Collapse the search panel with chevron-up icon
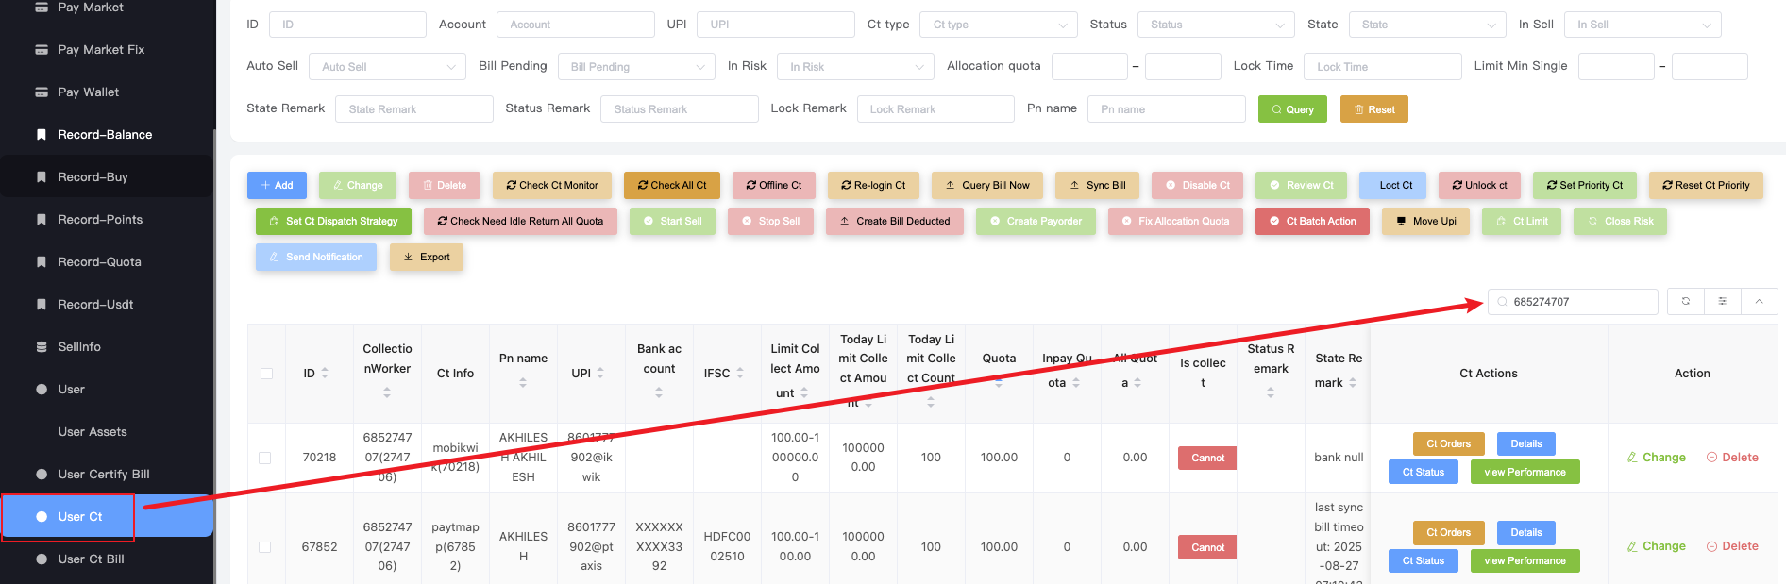The image size is (1786, 584). (x=1759, y=302)
